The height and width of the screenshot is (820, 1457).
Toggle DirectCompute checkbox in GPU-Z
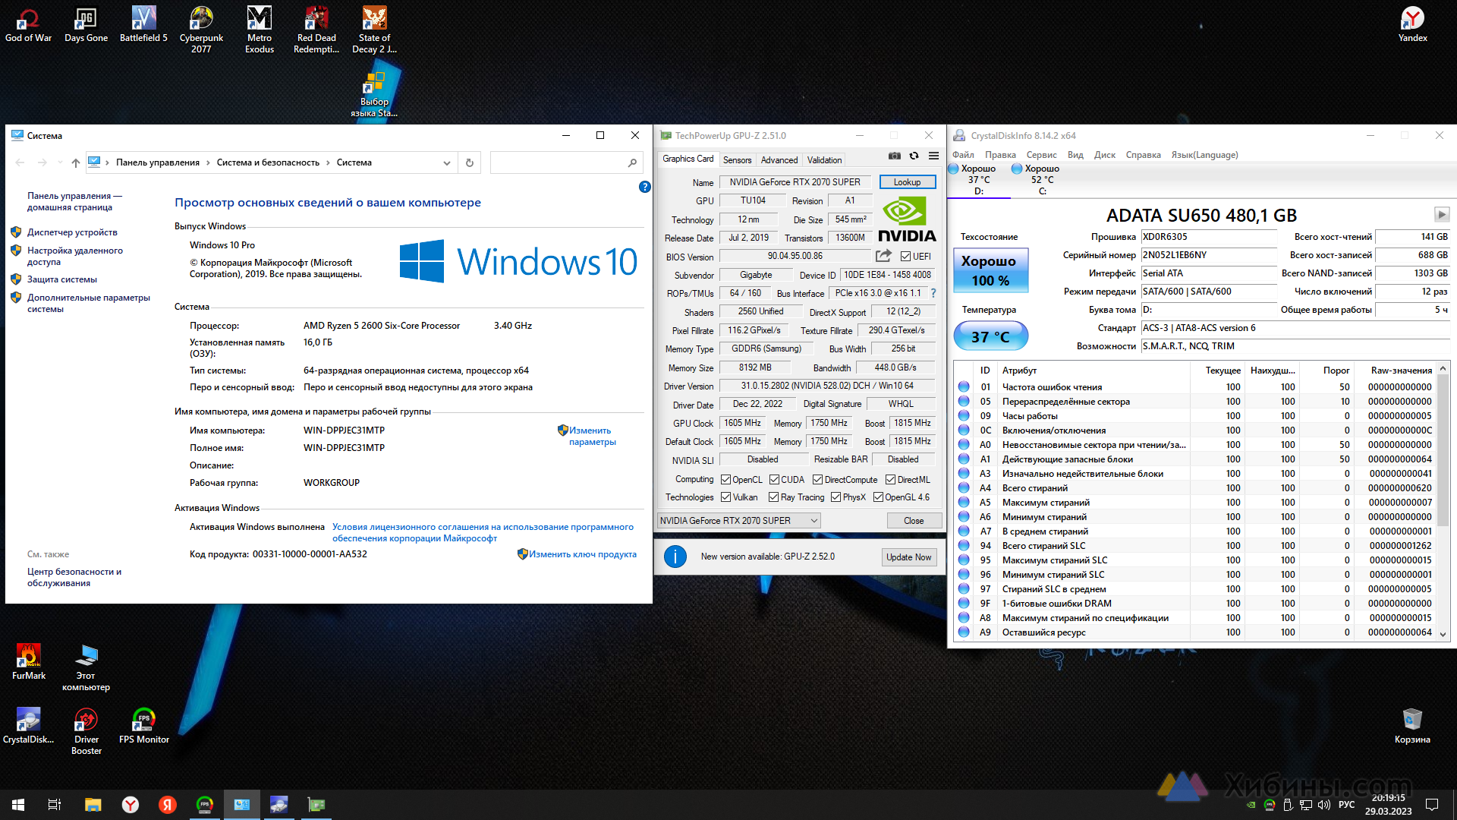pos(817,480)
